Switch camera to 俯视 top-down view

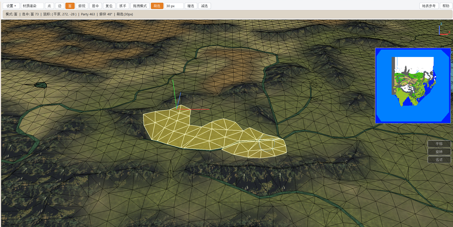pyautogui.click(x=82, y=6)
